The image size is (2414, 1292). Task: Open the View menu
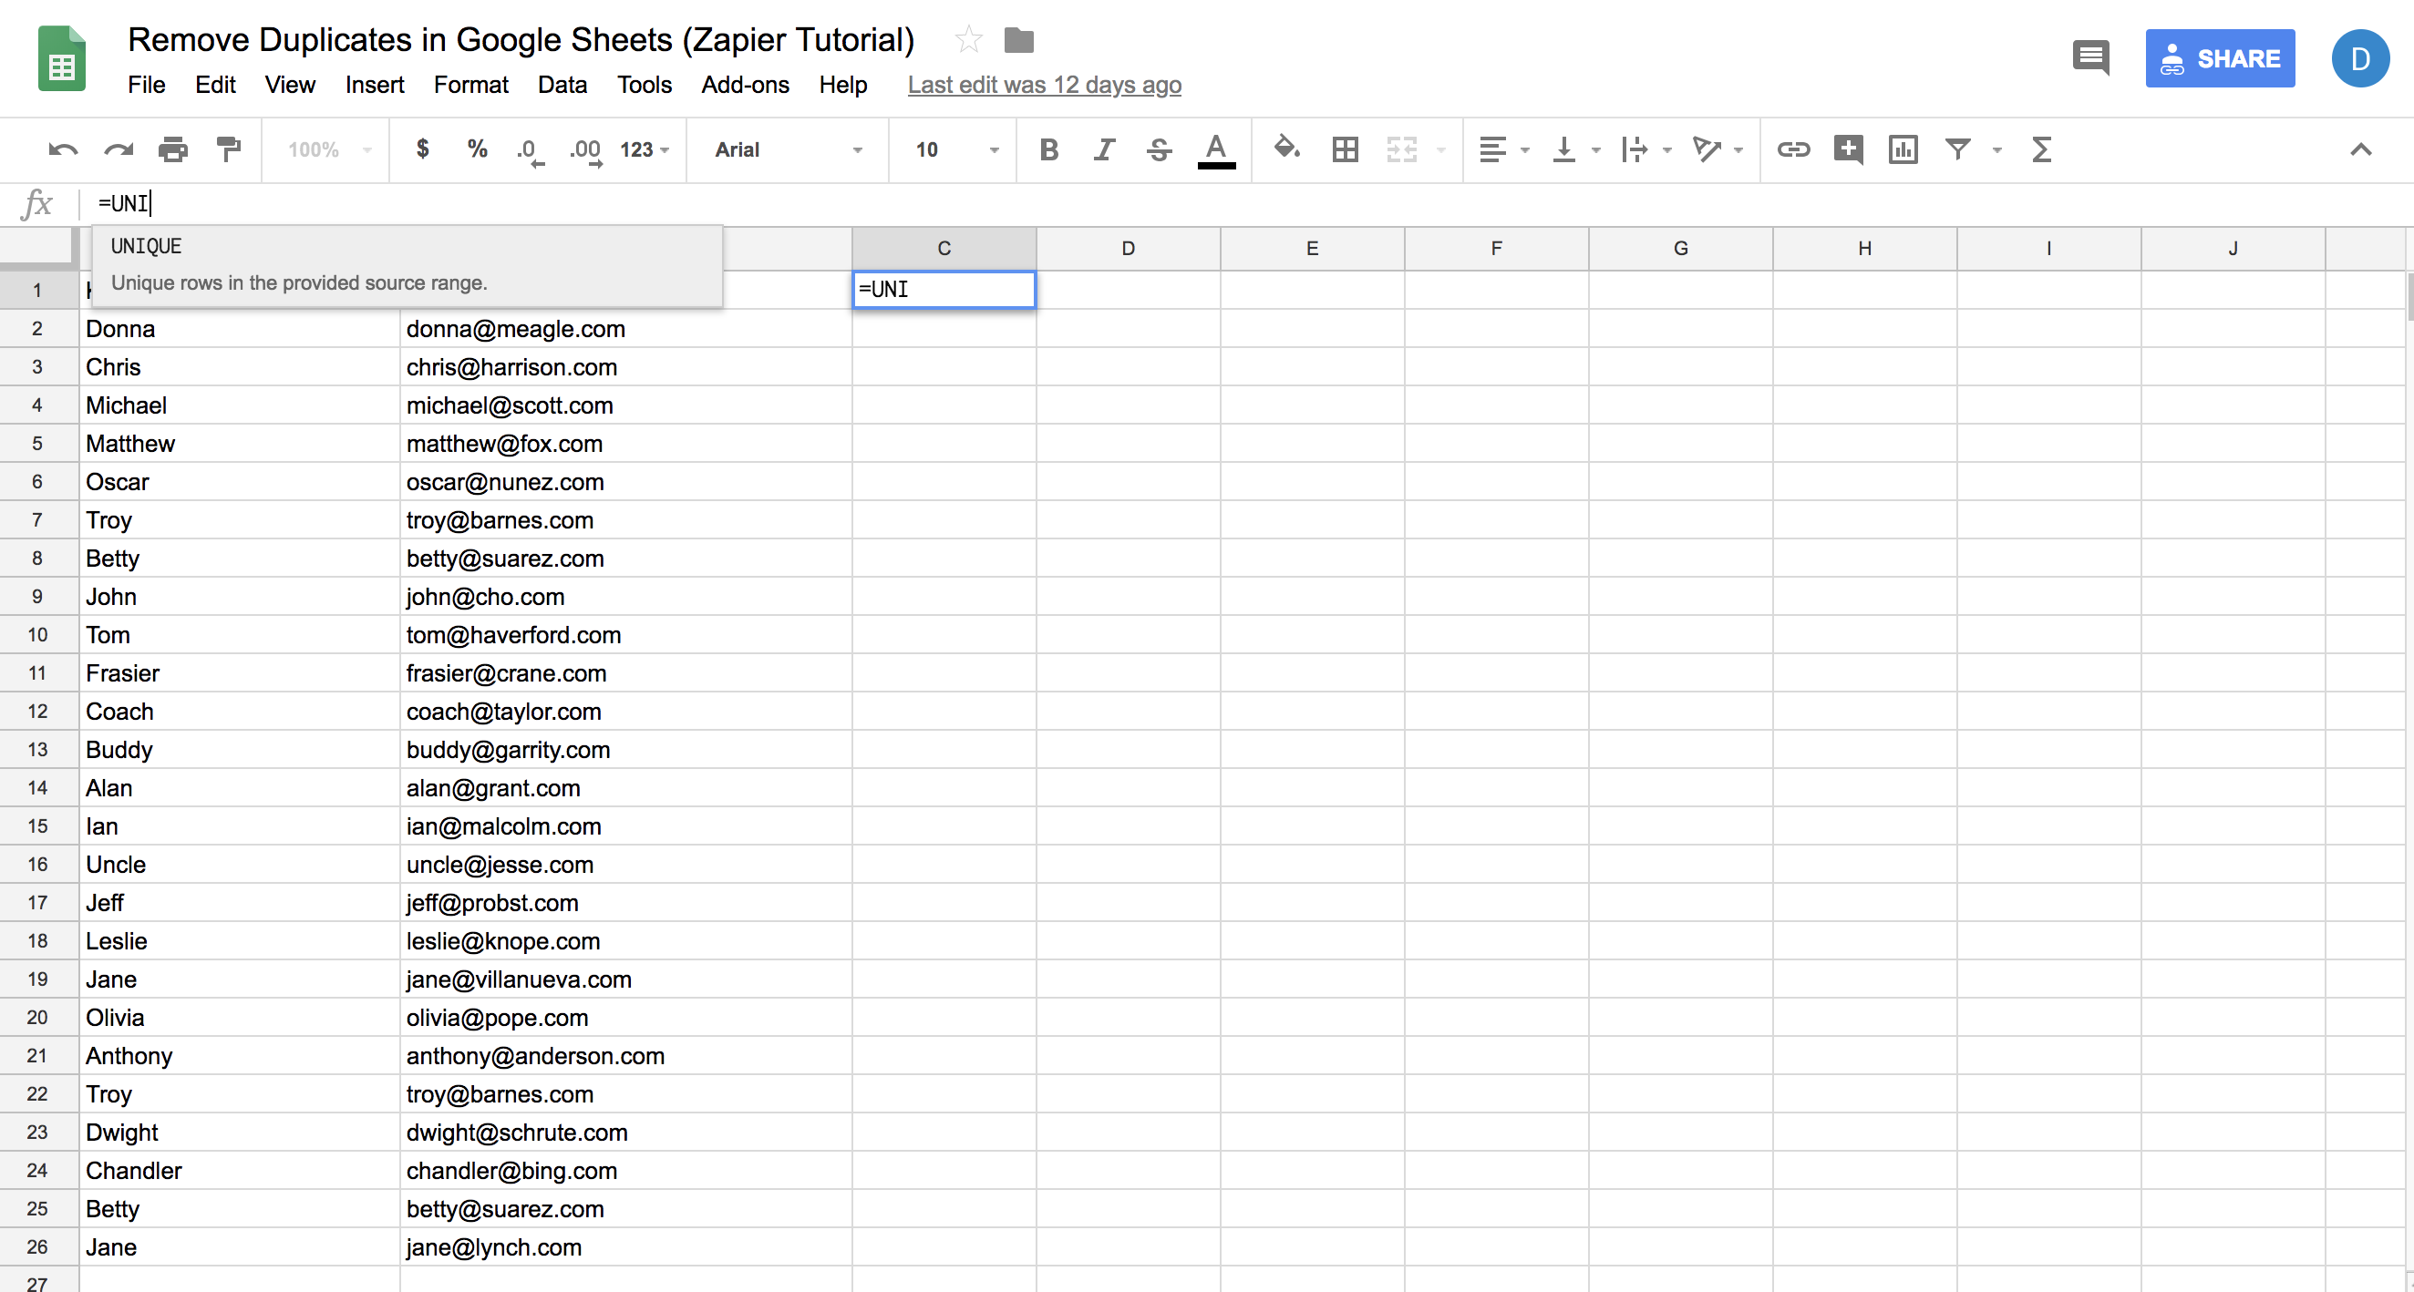290,86
